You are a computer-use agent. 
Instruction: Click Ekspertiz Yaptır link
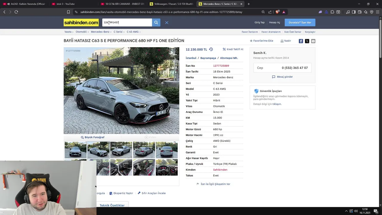pyautogui.click(x=121, y=193)
